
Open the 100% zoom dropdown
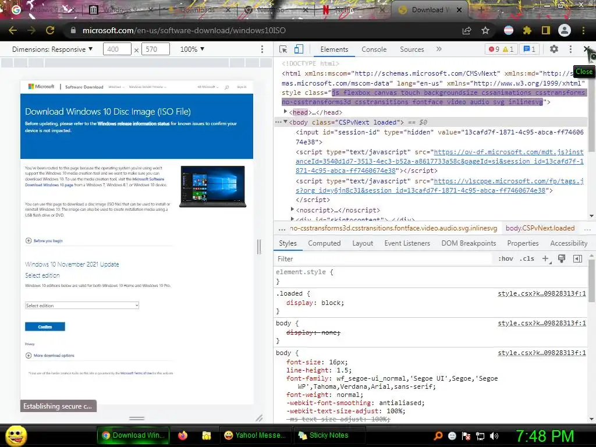click(x=192, y=49)
